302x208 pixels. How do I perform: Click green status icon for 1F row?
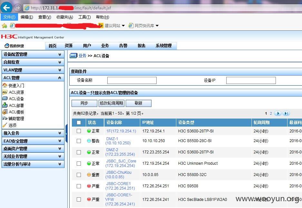point(89,131)
